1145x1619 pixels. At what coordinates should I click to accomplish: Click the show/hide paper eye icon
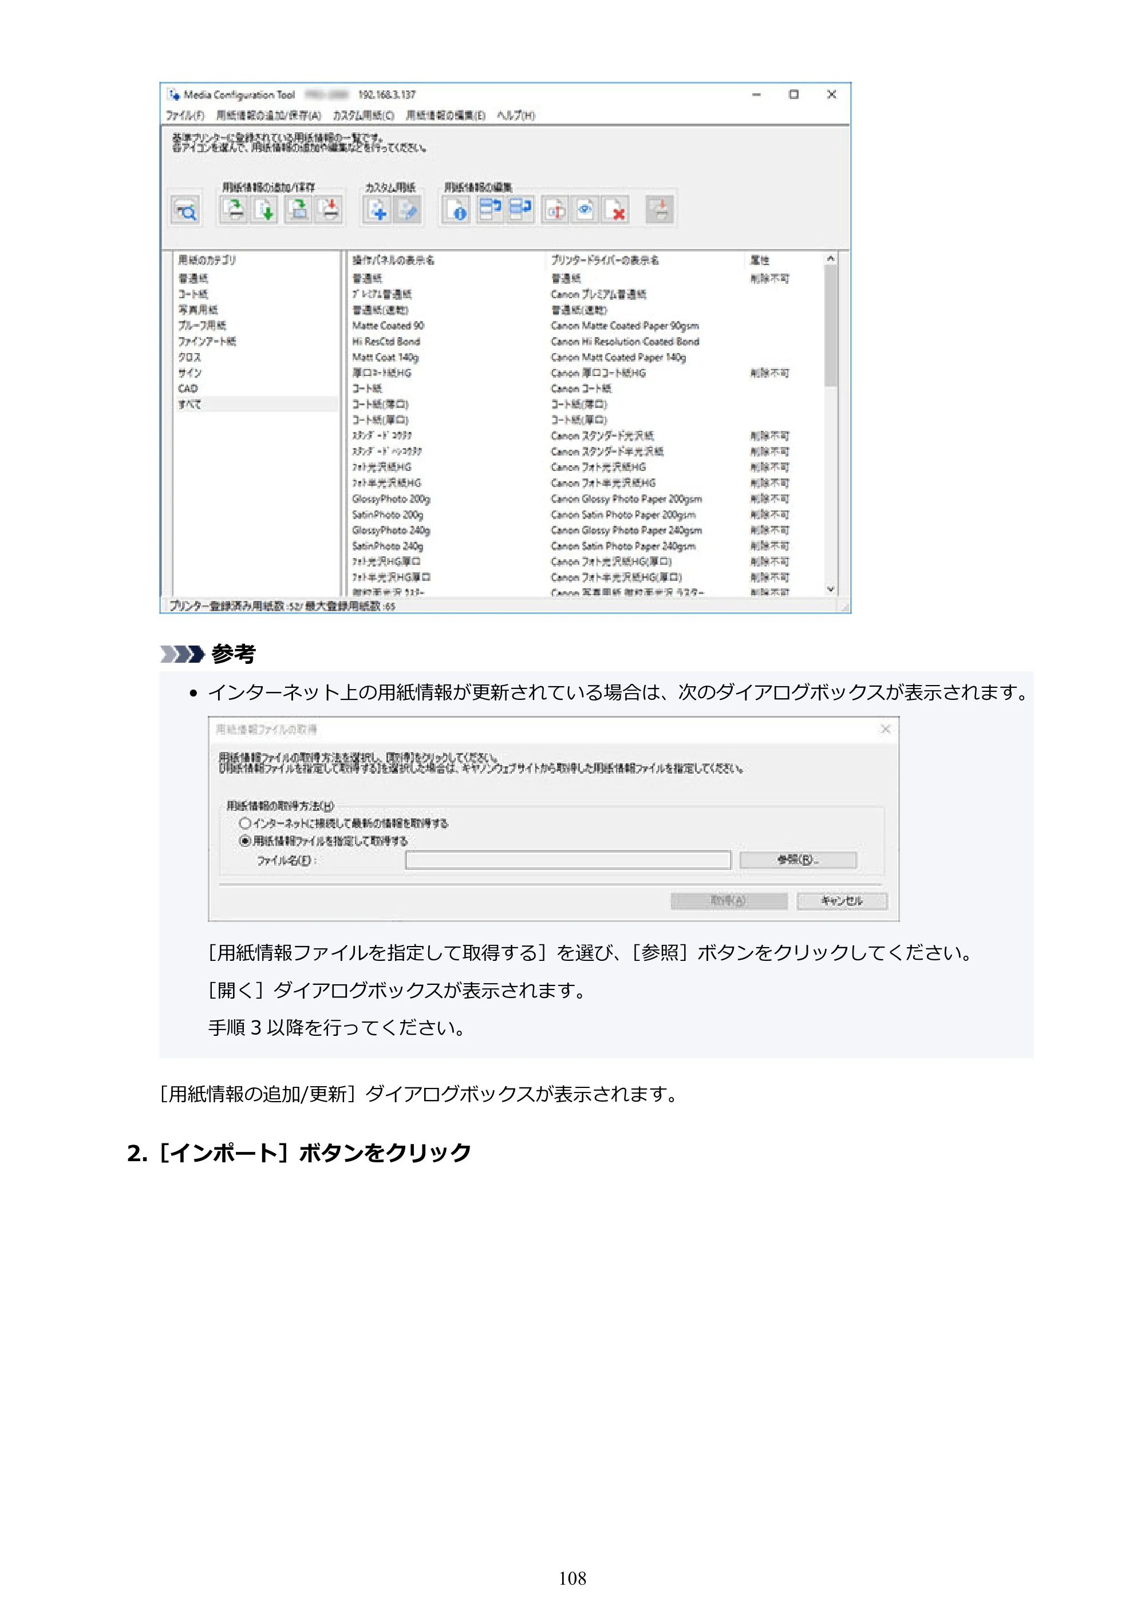click(586, 209)
